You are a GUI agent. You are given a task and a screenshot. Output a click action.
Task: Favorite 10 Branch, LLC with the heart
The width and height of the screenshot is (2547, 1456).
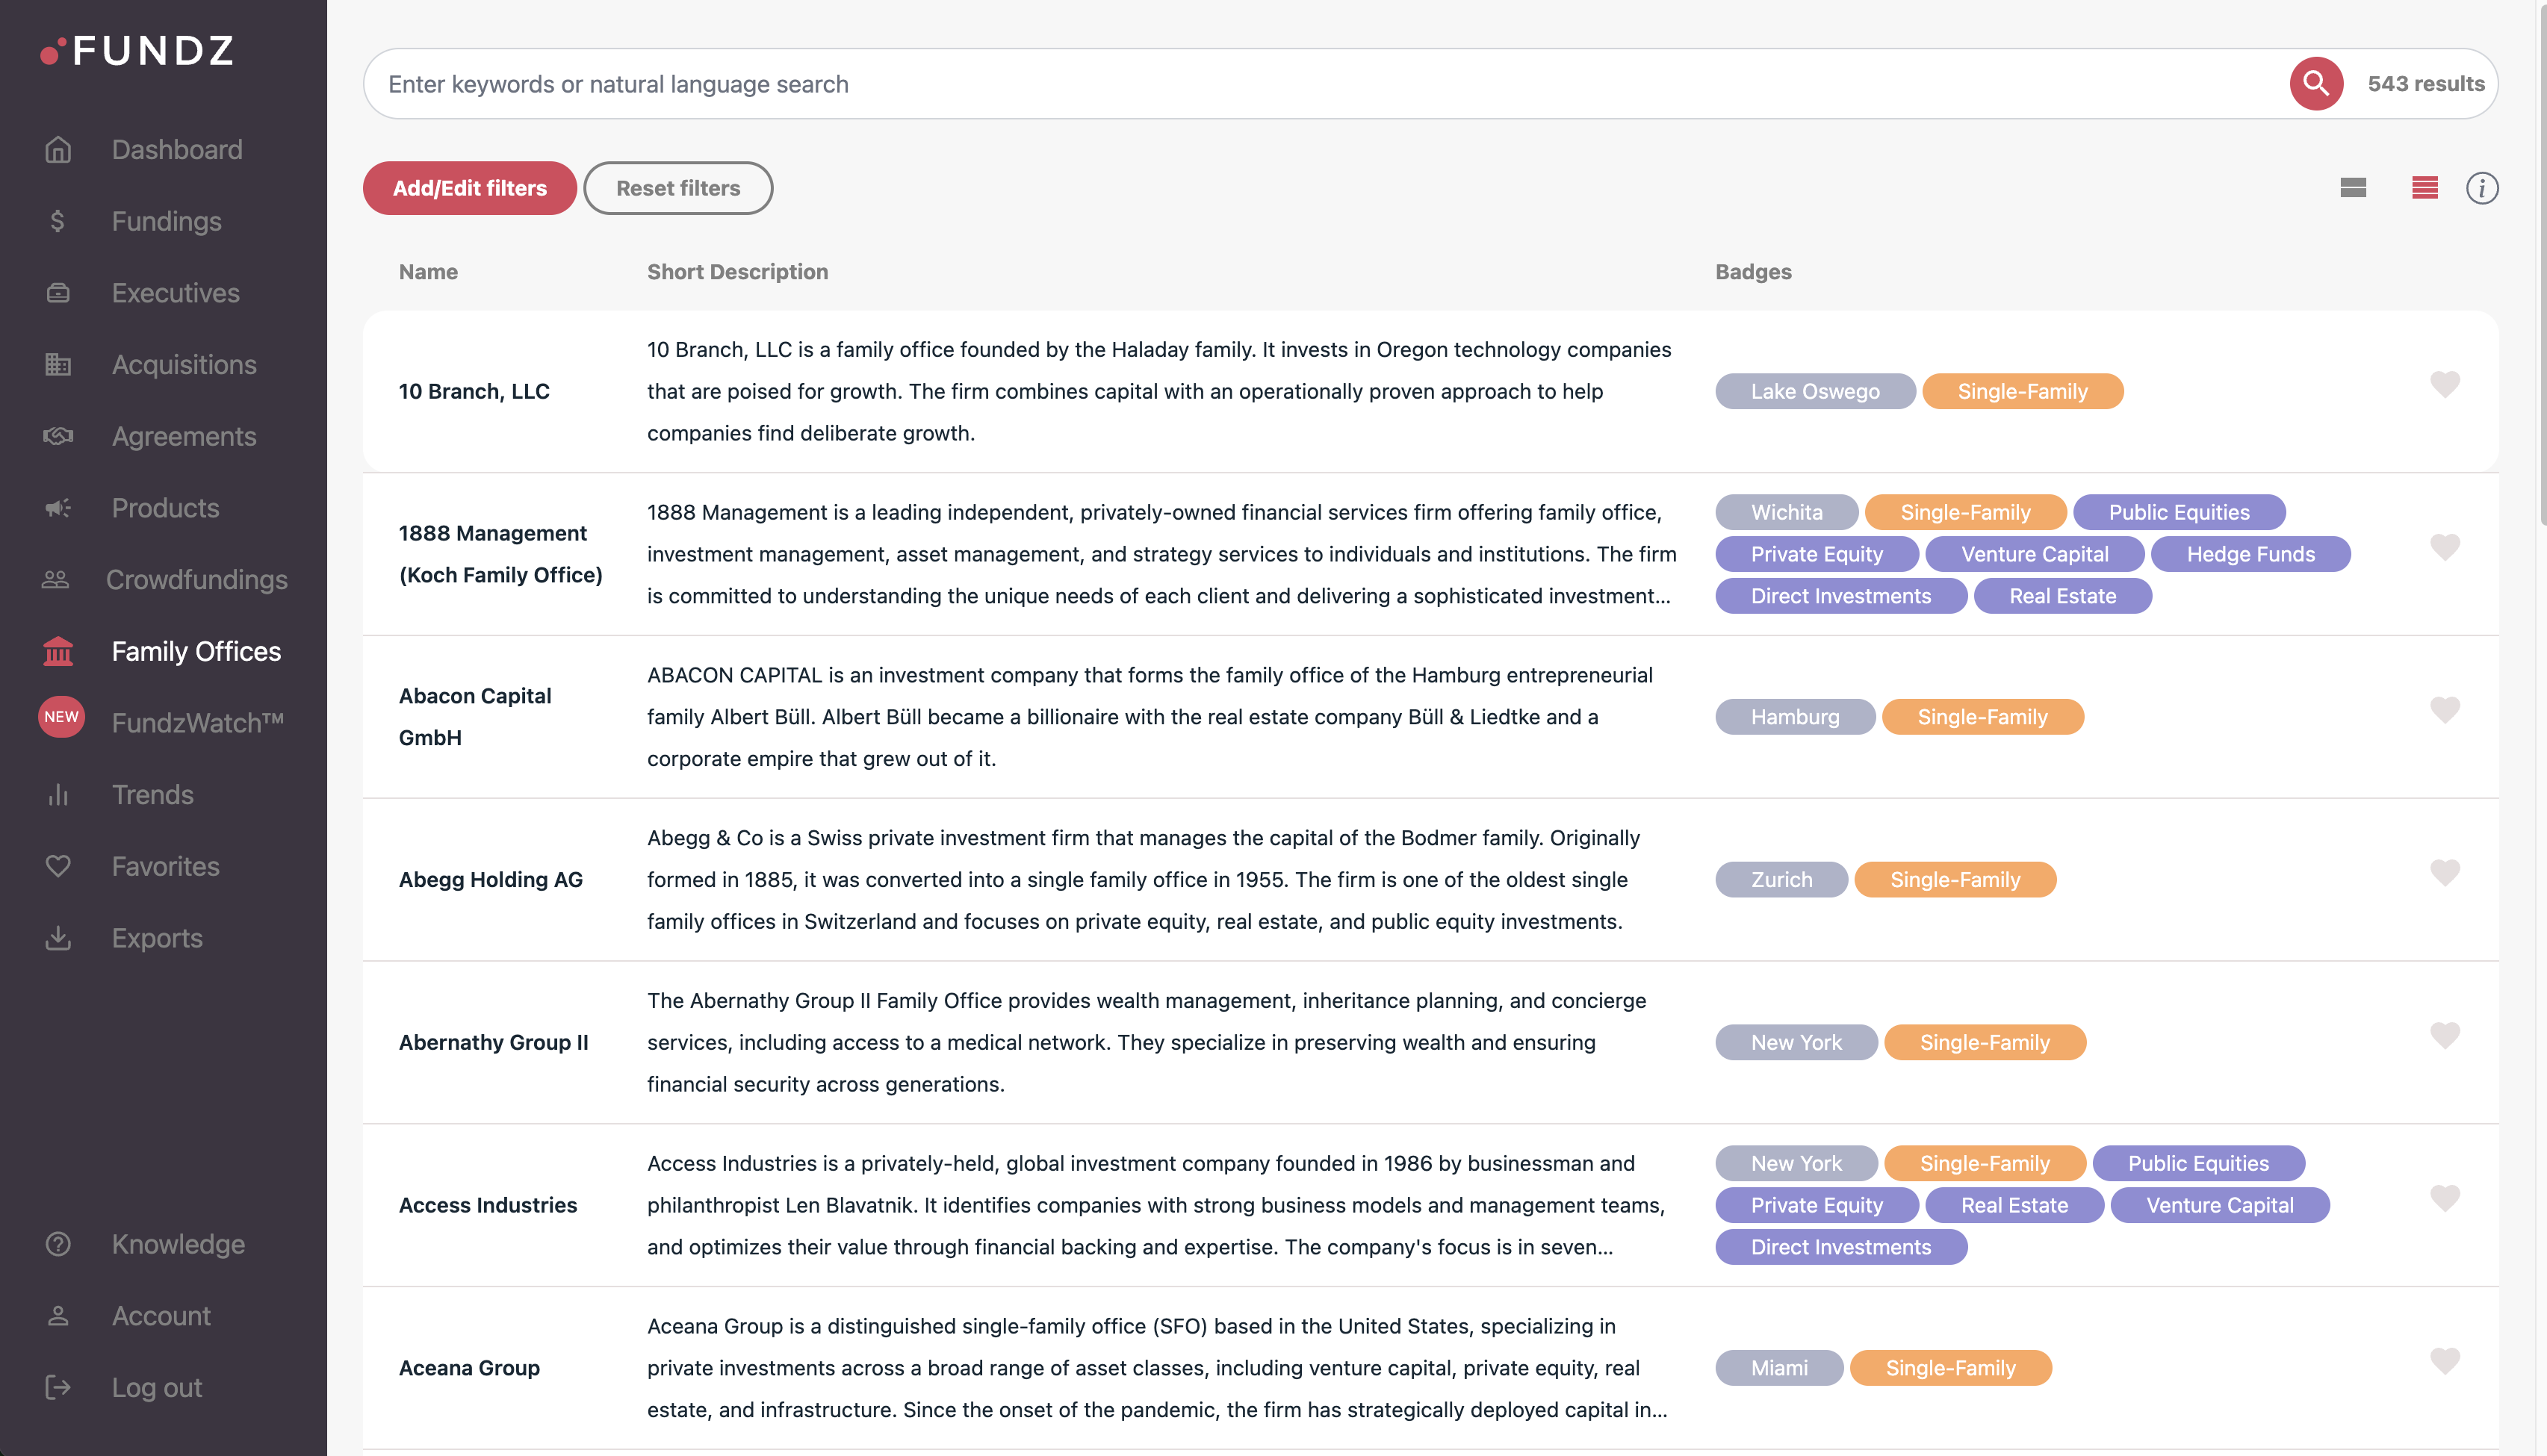2445,384
